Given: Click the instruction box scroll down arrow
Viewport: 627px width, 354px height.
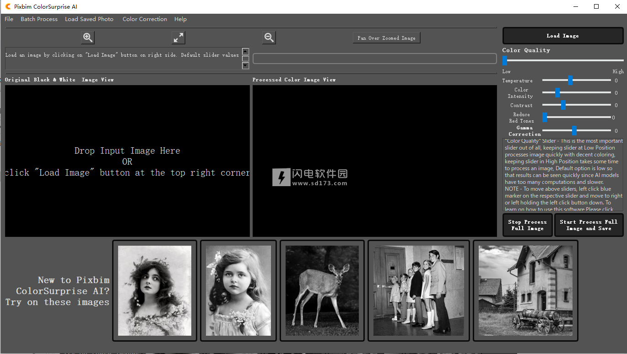Looking at the screenshot, I should click(245, 65).
